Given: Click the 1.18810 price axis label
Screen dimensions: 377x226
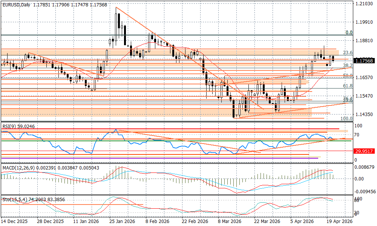Looking at the screenshot, I should click(x=364, y=40).
